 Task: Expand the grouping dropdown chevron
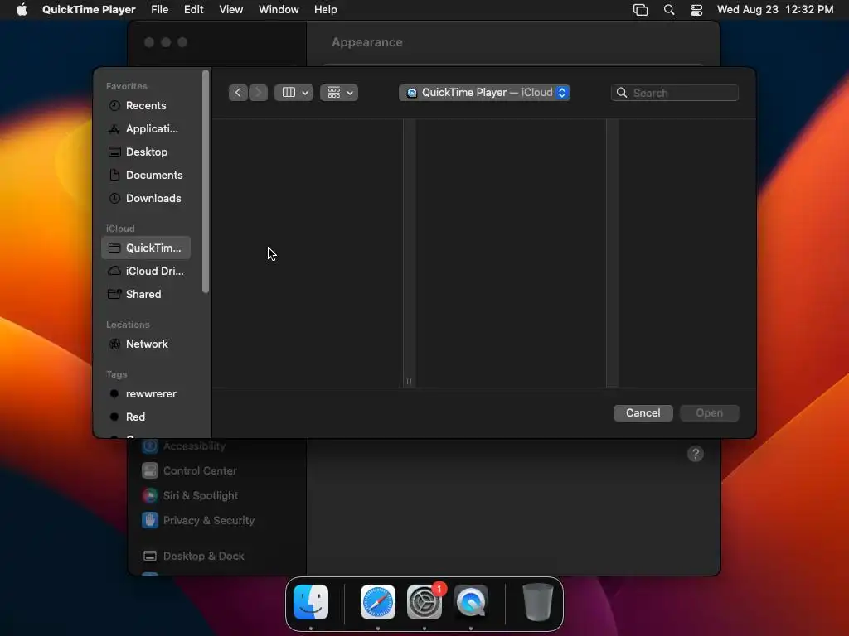click(x=350, y=93)
